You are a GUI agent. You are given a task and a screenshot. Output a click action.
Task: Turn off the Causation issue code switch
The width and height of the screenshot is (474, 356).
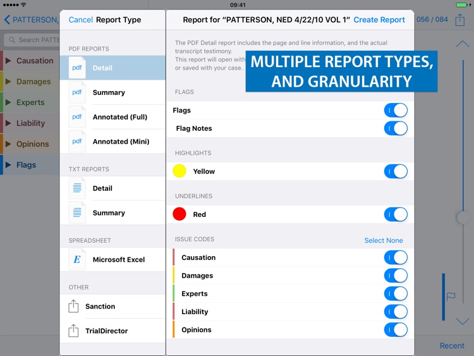(x=396, y=257)
